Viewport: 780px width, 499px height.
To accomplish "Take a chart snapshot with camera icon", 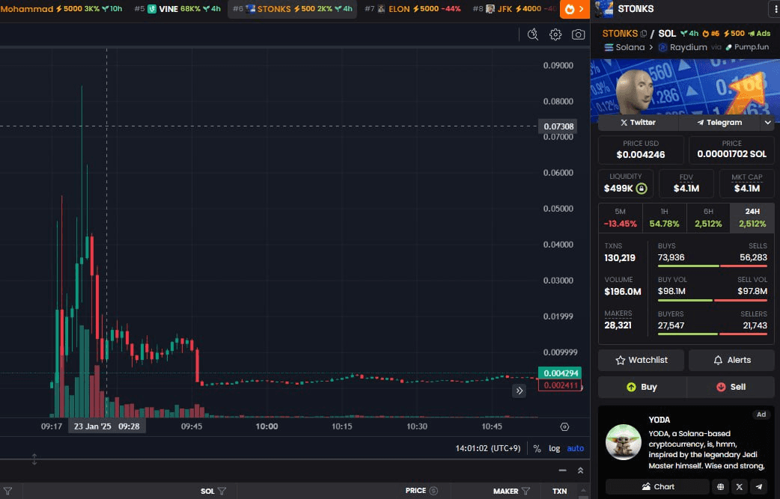I will coord(578,34).
